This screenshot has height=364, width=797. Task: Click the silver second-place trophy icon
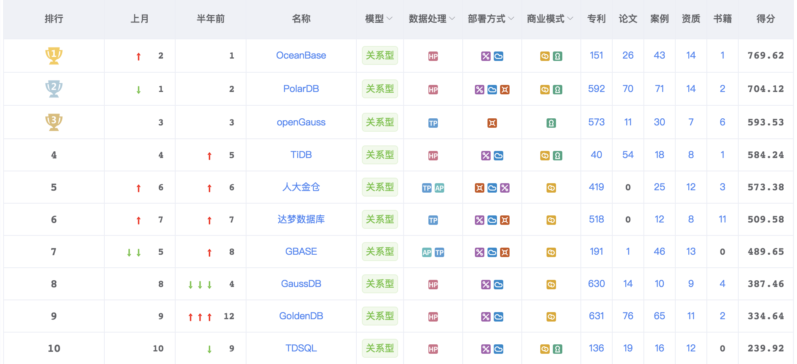(54, 89)
